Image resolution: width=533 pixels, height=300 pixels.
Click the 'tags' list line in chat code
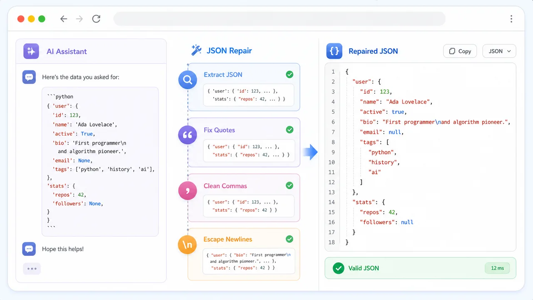tap(104, 169)
